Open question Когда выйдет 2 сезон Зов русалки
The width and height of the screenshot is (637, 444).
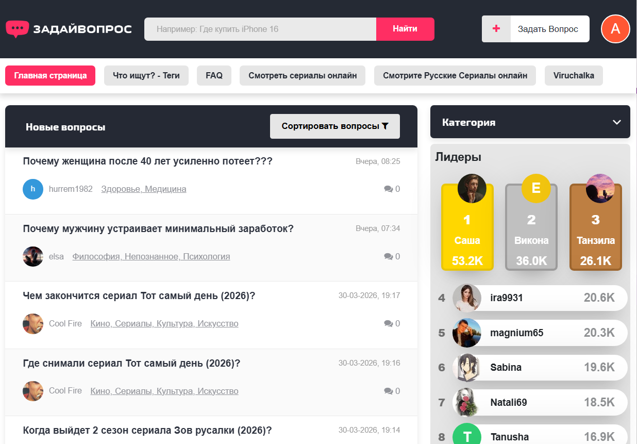tap(147, 430)
